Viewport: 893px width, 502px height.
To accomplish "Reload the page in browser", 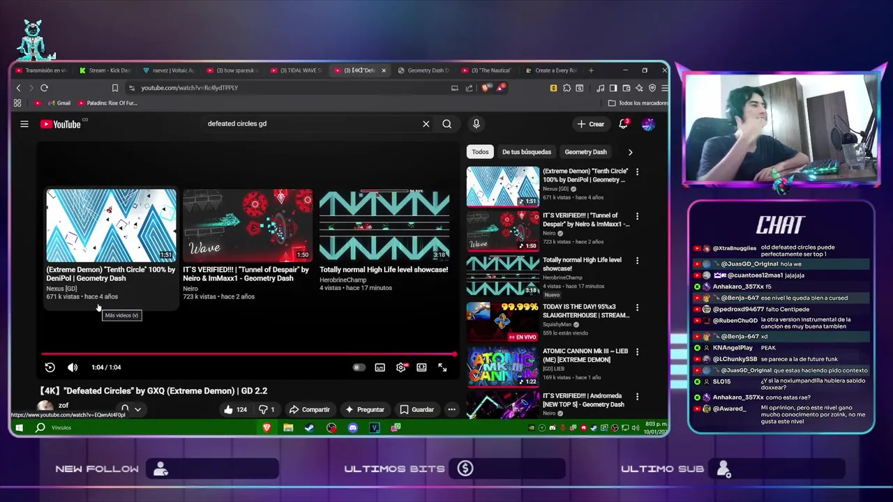I will (x=44, y=88).
